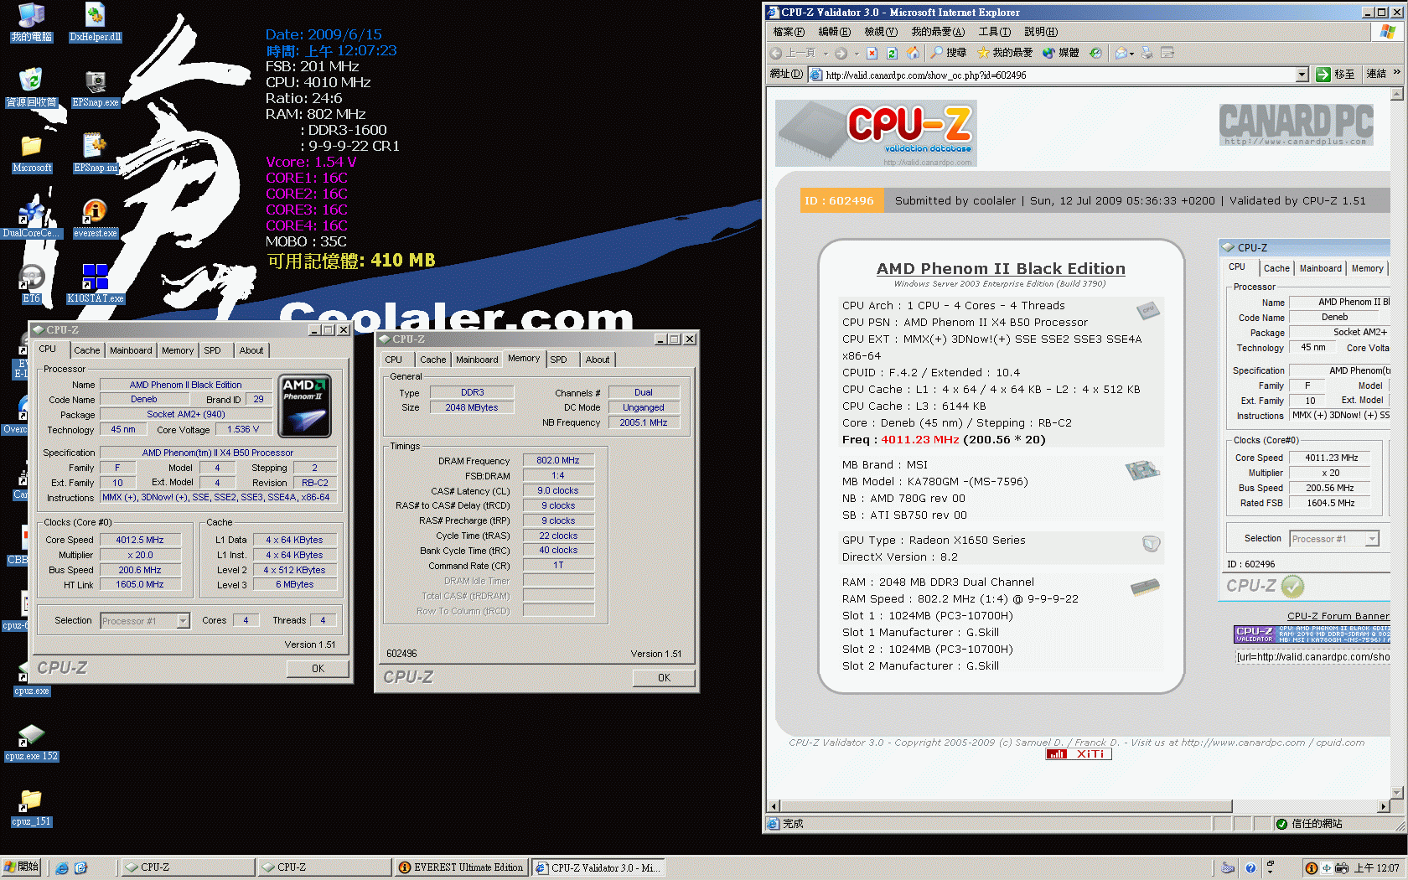The width and height of the screenshot is (1408, 880).
Task: Switch to SPD tab in memory CPU-Z window
Action: (x=558, y=360)
